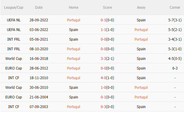184x115 pixels.
Task: Click the Home column header
Action: [x=74, y=8]
